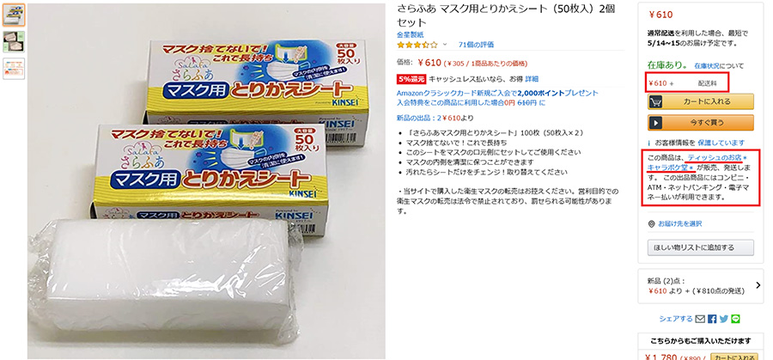Share the product via LINE icon

tap(735, 319)
